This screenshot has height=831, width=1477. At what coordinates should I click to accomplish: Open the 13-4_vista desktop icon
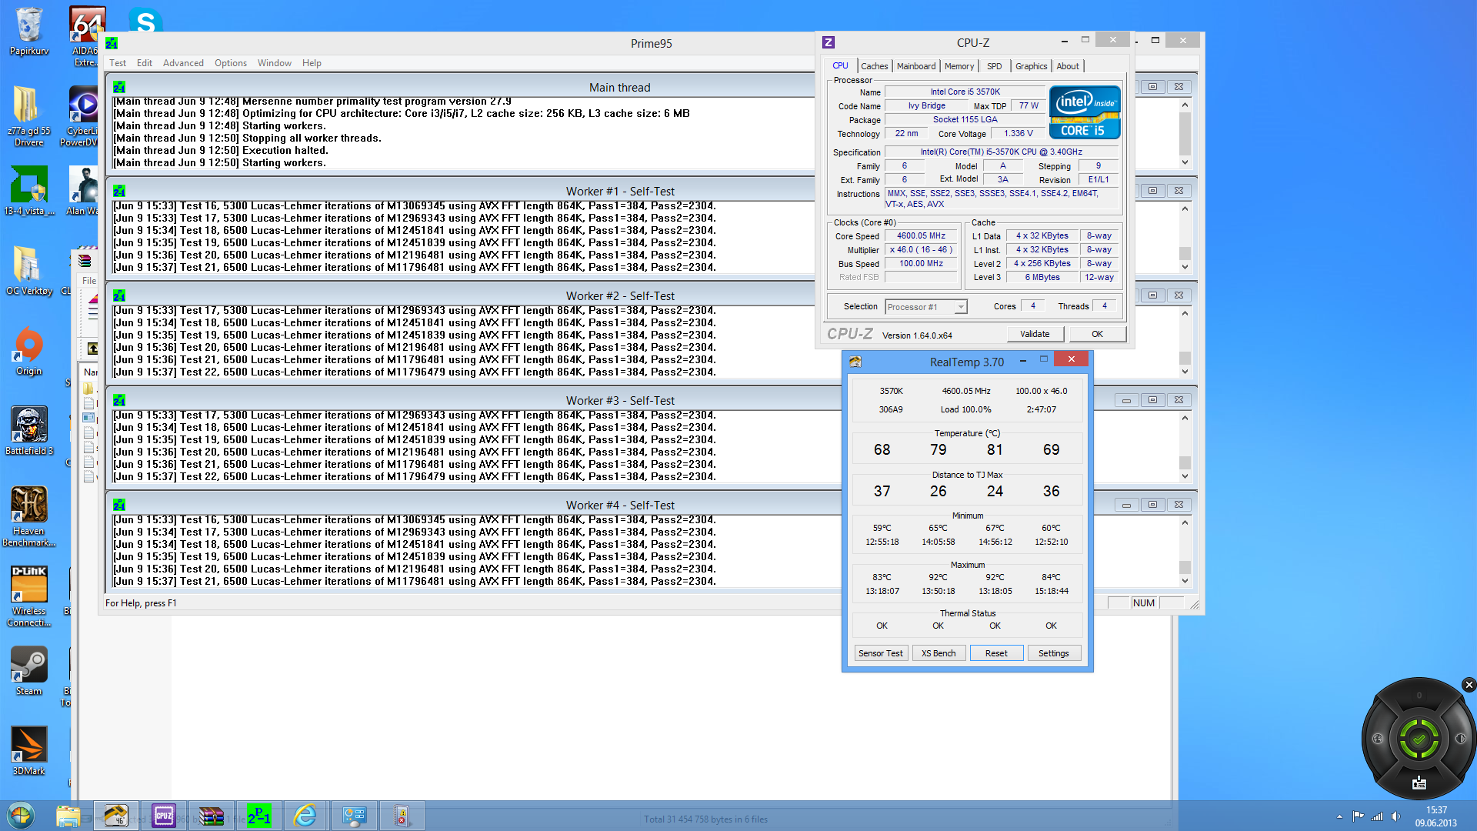28,191
